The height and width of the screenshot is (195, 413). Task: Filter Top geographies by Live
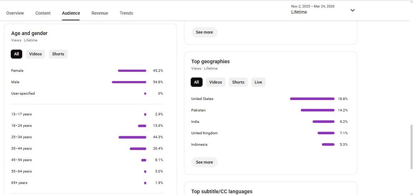point(258,82)
